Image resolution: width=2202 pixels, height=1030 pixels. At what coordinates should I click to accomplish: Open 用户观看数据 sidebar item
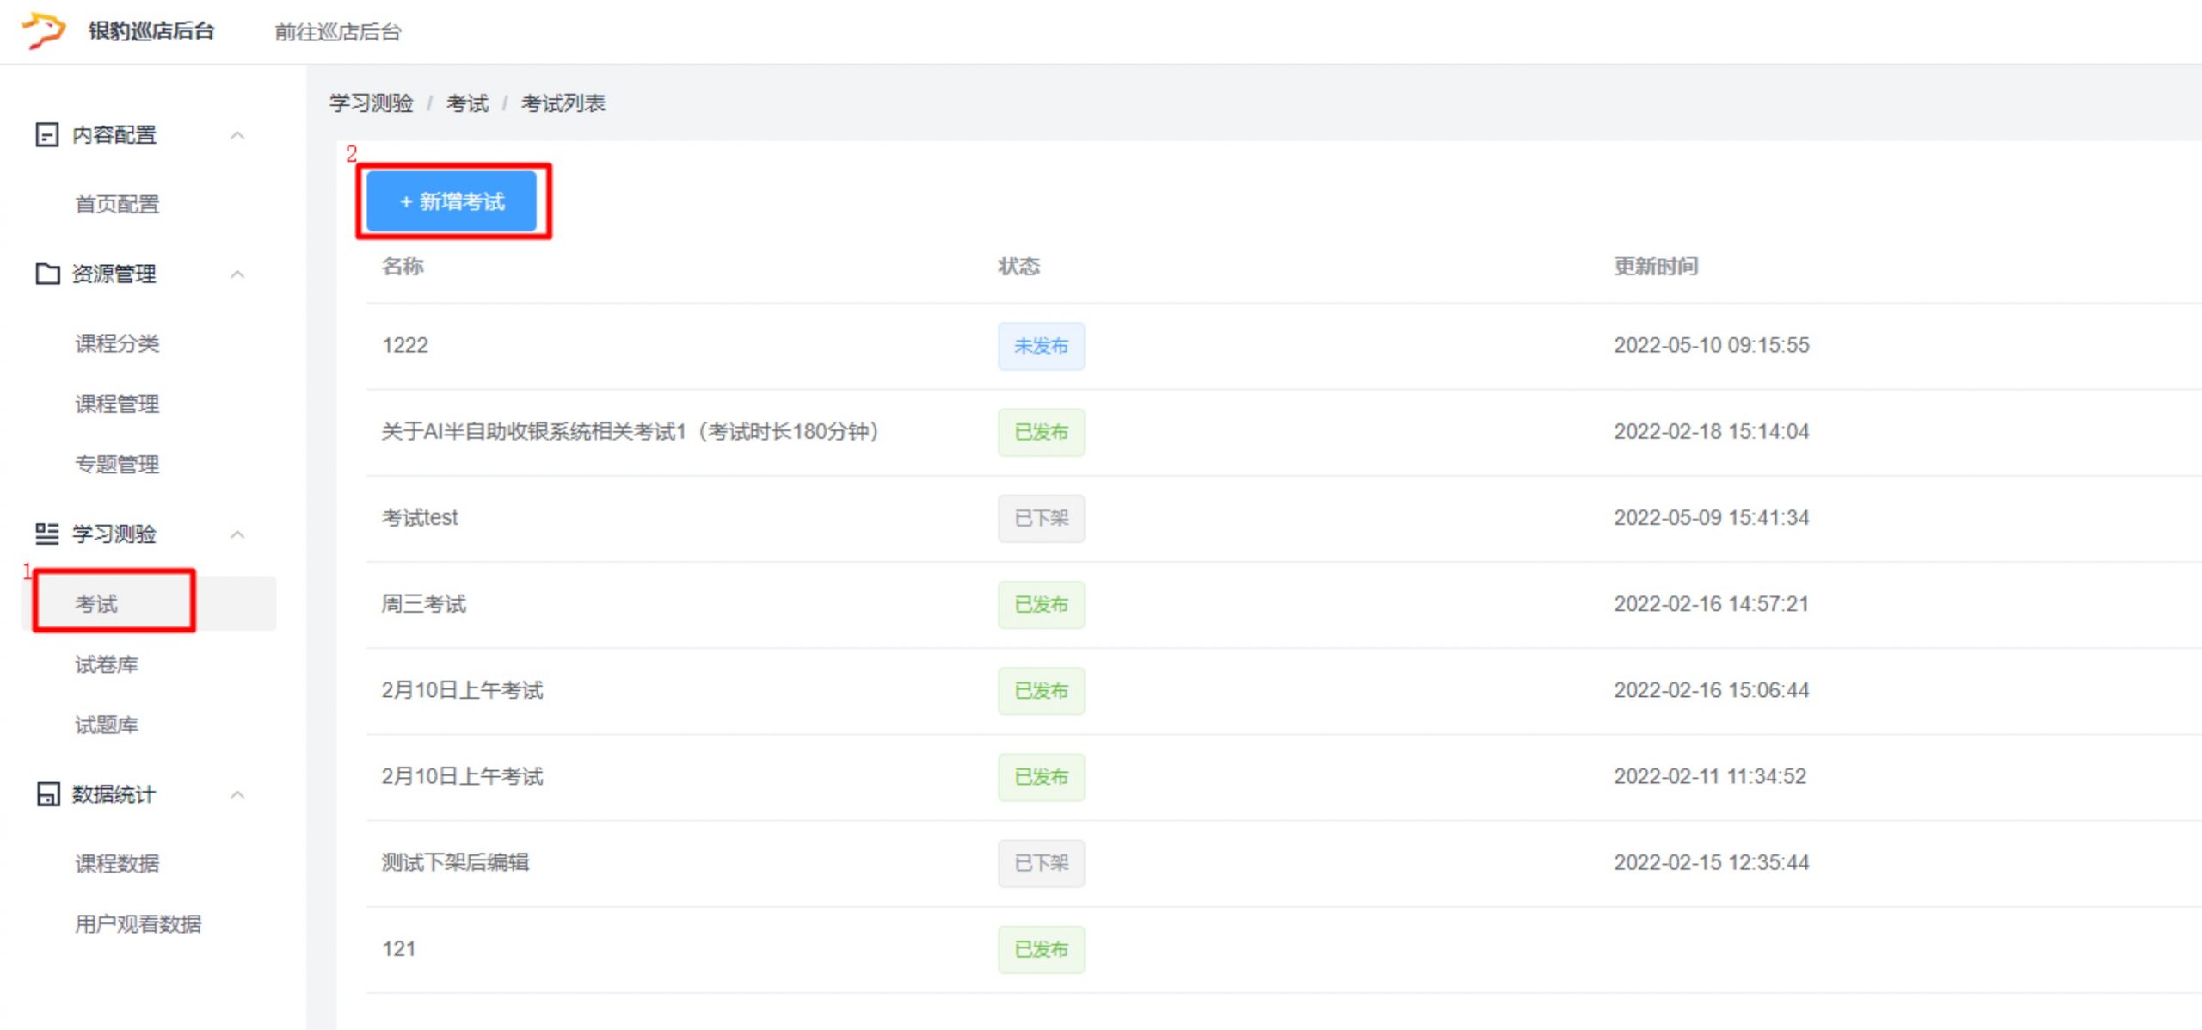[138, 923]
